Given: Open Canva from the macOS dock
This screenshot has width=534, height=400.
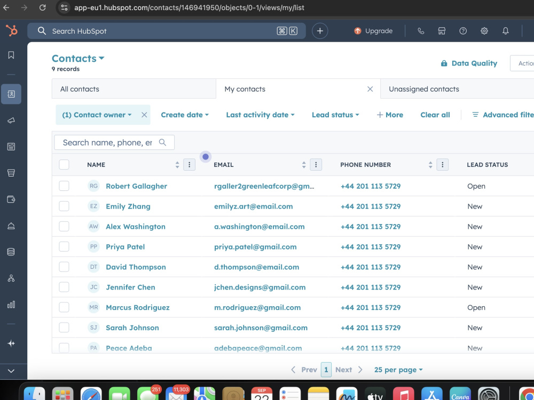Looking at the screenshot, I should 460,395.
